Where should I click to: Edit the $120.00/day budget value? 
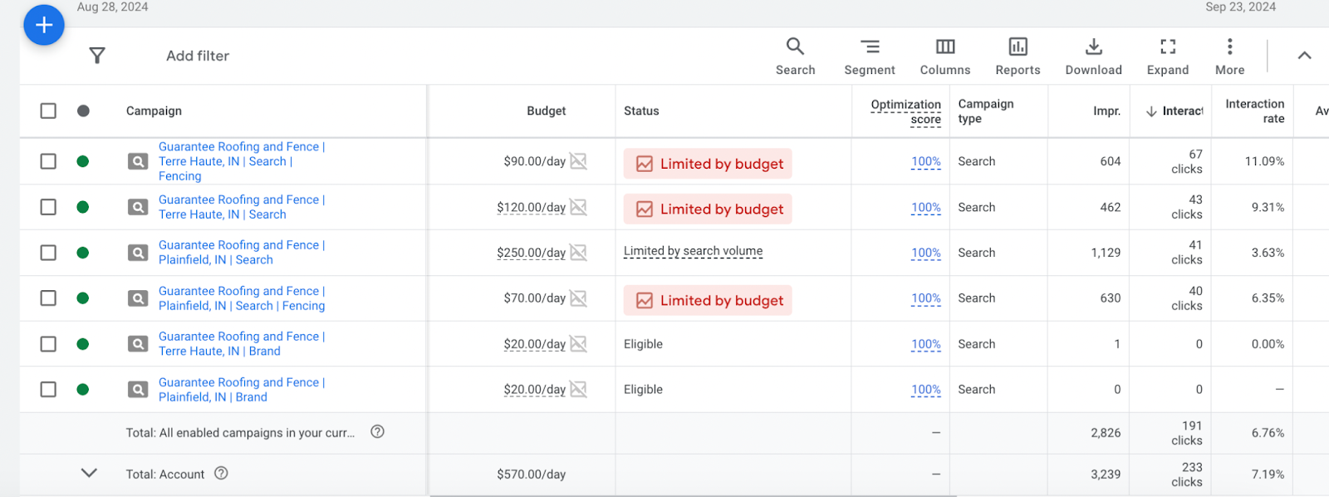(531, 207)
